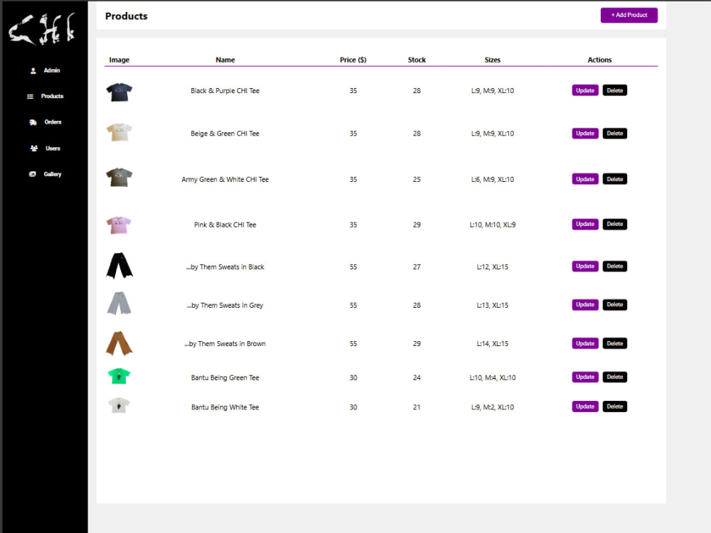Update the Bantu Being White Tee
Image resolution: width=711 pixels, height=533 pixels.
[585, 407]
